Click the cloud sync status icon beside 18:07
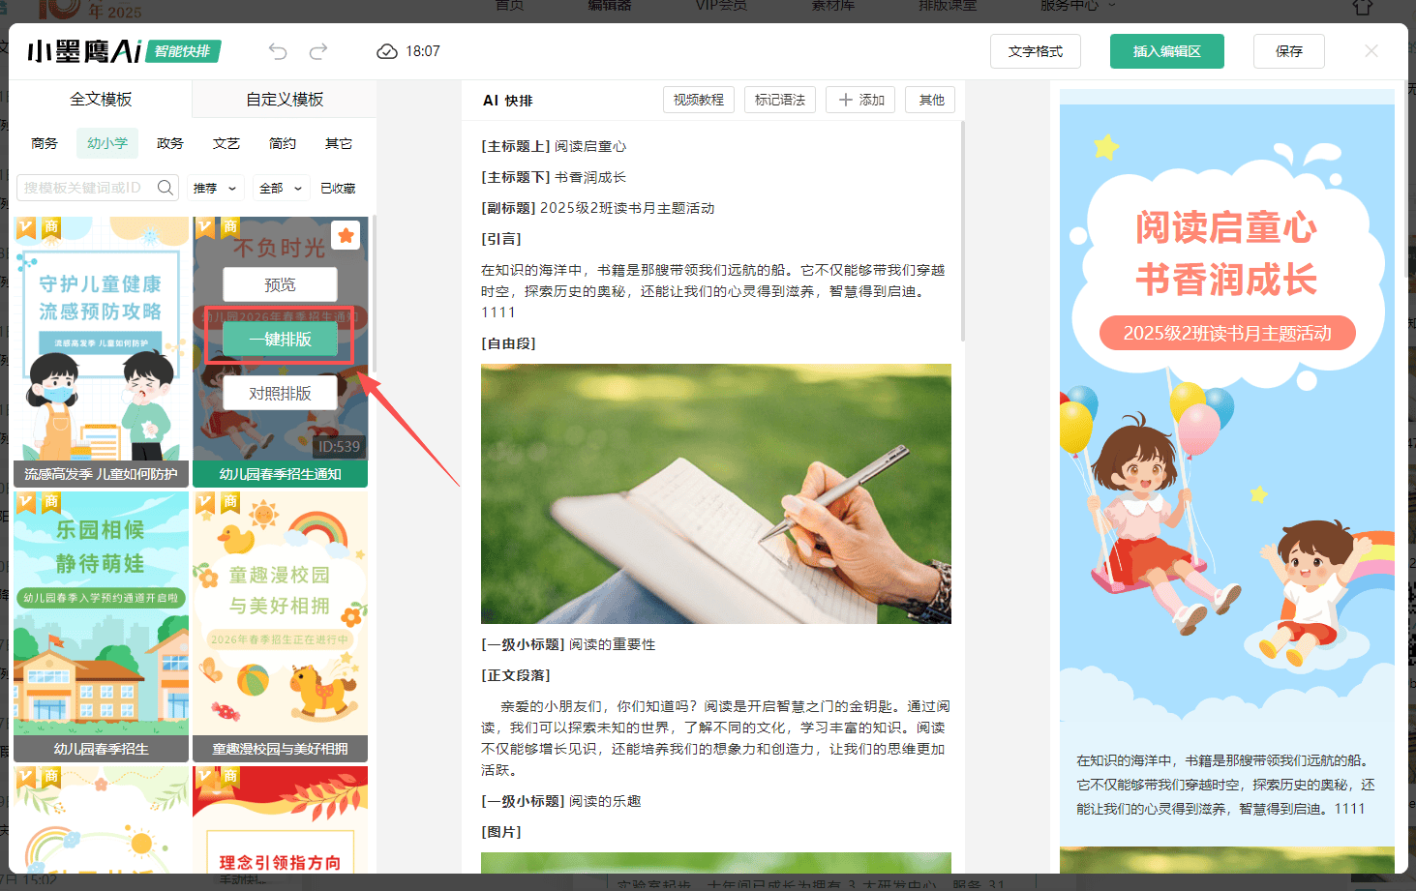The image size is (1416, 891). tap(387, 51)
